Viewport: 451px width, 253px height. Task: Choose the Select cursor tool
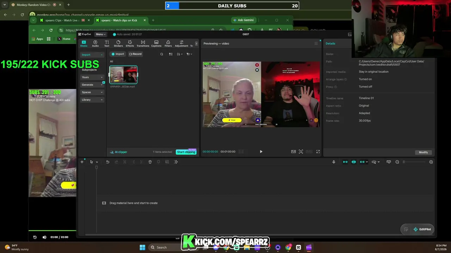coord(91,162)
